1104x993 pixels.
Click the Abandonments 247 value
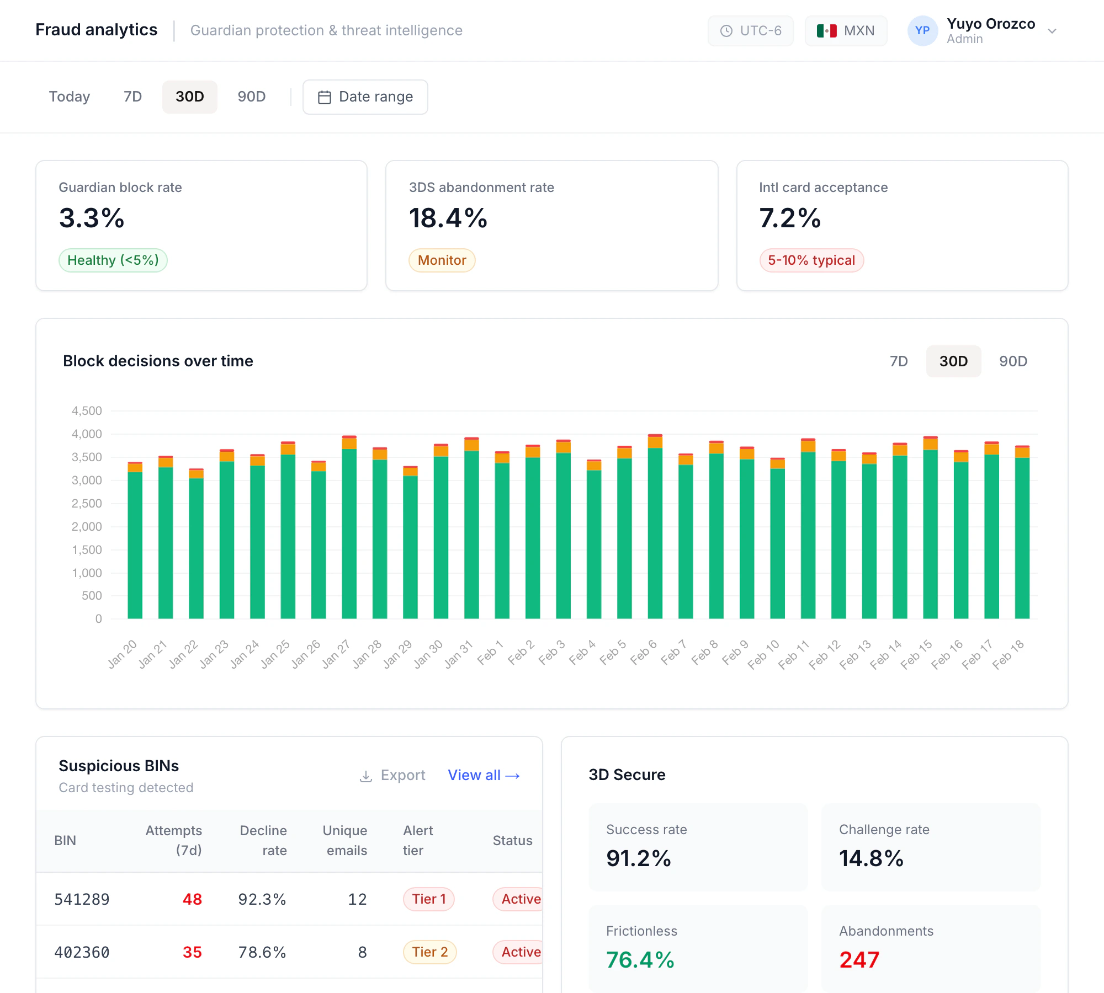tap(859, 960)
